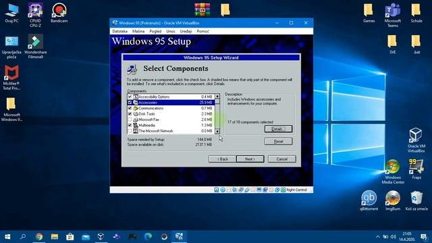The width and height of the screenshot is (432, 243).
Task: Click the Windows 95 VM taskbar button
Action: 180,237
